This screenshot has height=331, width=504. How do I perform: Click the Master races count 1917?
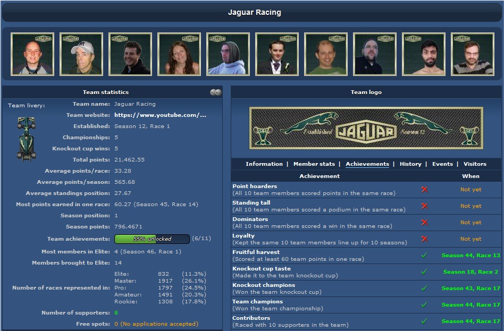[x=165, y=281]
